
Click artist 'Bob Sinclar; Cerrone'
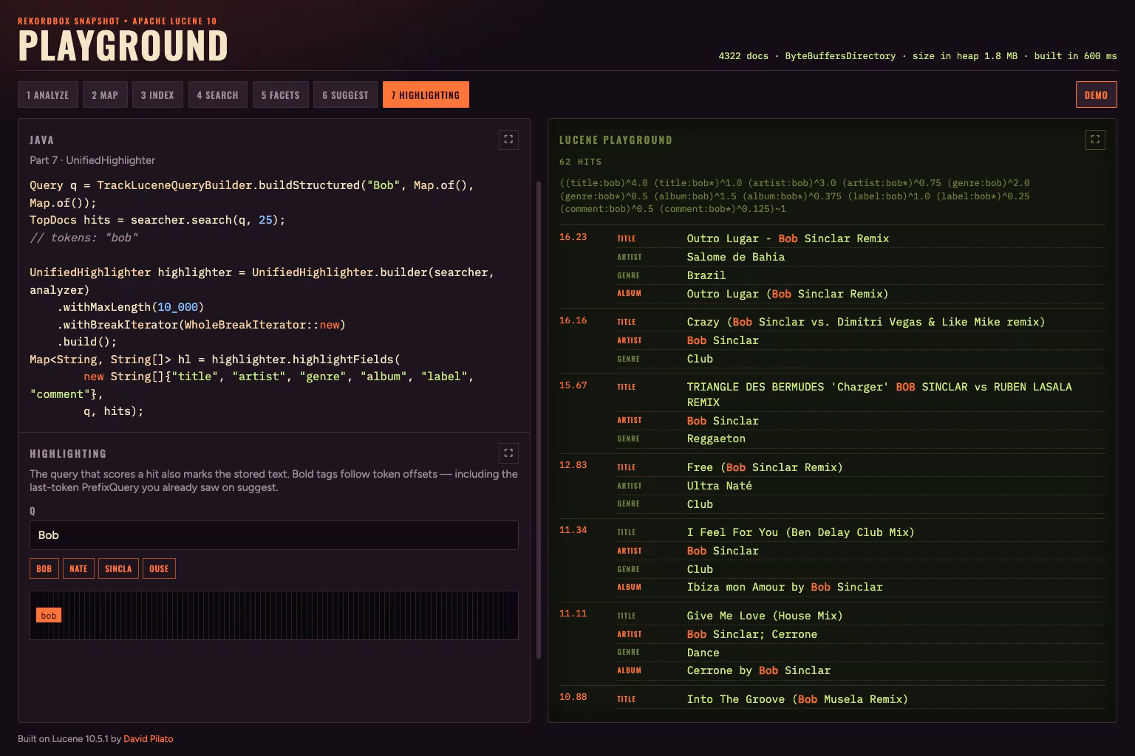752,634
